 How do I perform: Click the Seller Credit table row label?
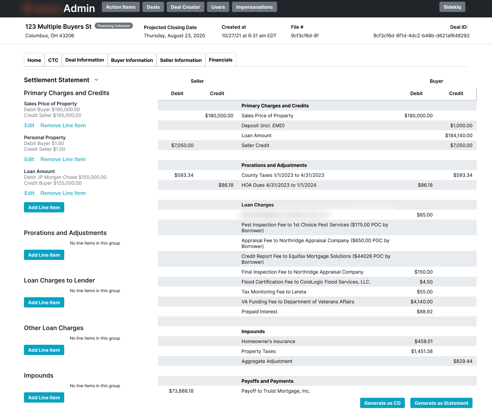[255, 145]
